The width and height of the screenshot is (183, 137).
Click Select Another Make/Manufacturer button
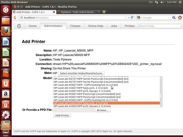[x=81, y=73]
